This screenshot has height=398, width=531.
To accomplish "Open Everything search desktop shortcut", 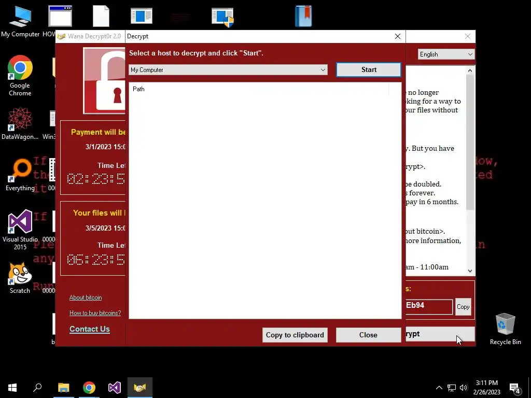I will pyautogui.click(x=20, y=175).
